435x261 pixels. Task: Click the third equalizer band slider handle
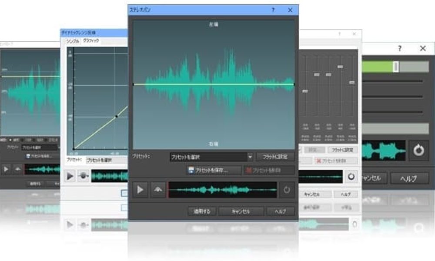point(328,75)
